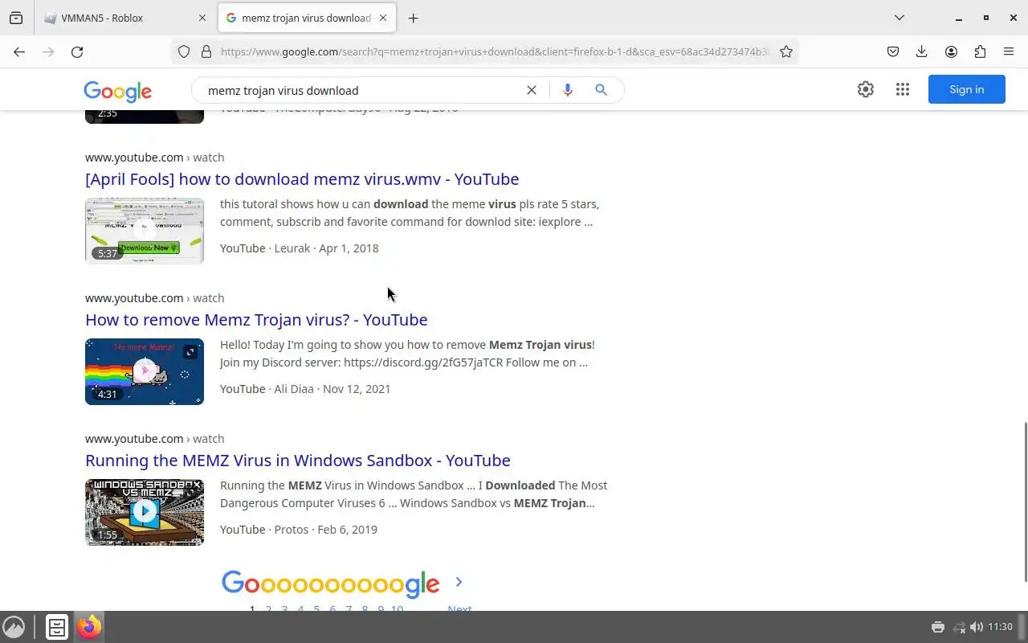The height and width of the screenshot is (643, 1028).
Task: Click the Next results page link
Action: 459,608
